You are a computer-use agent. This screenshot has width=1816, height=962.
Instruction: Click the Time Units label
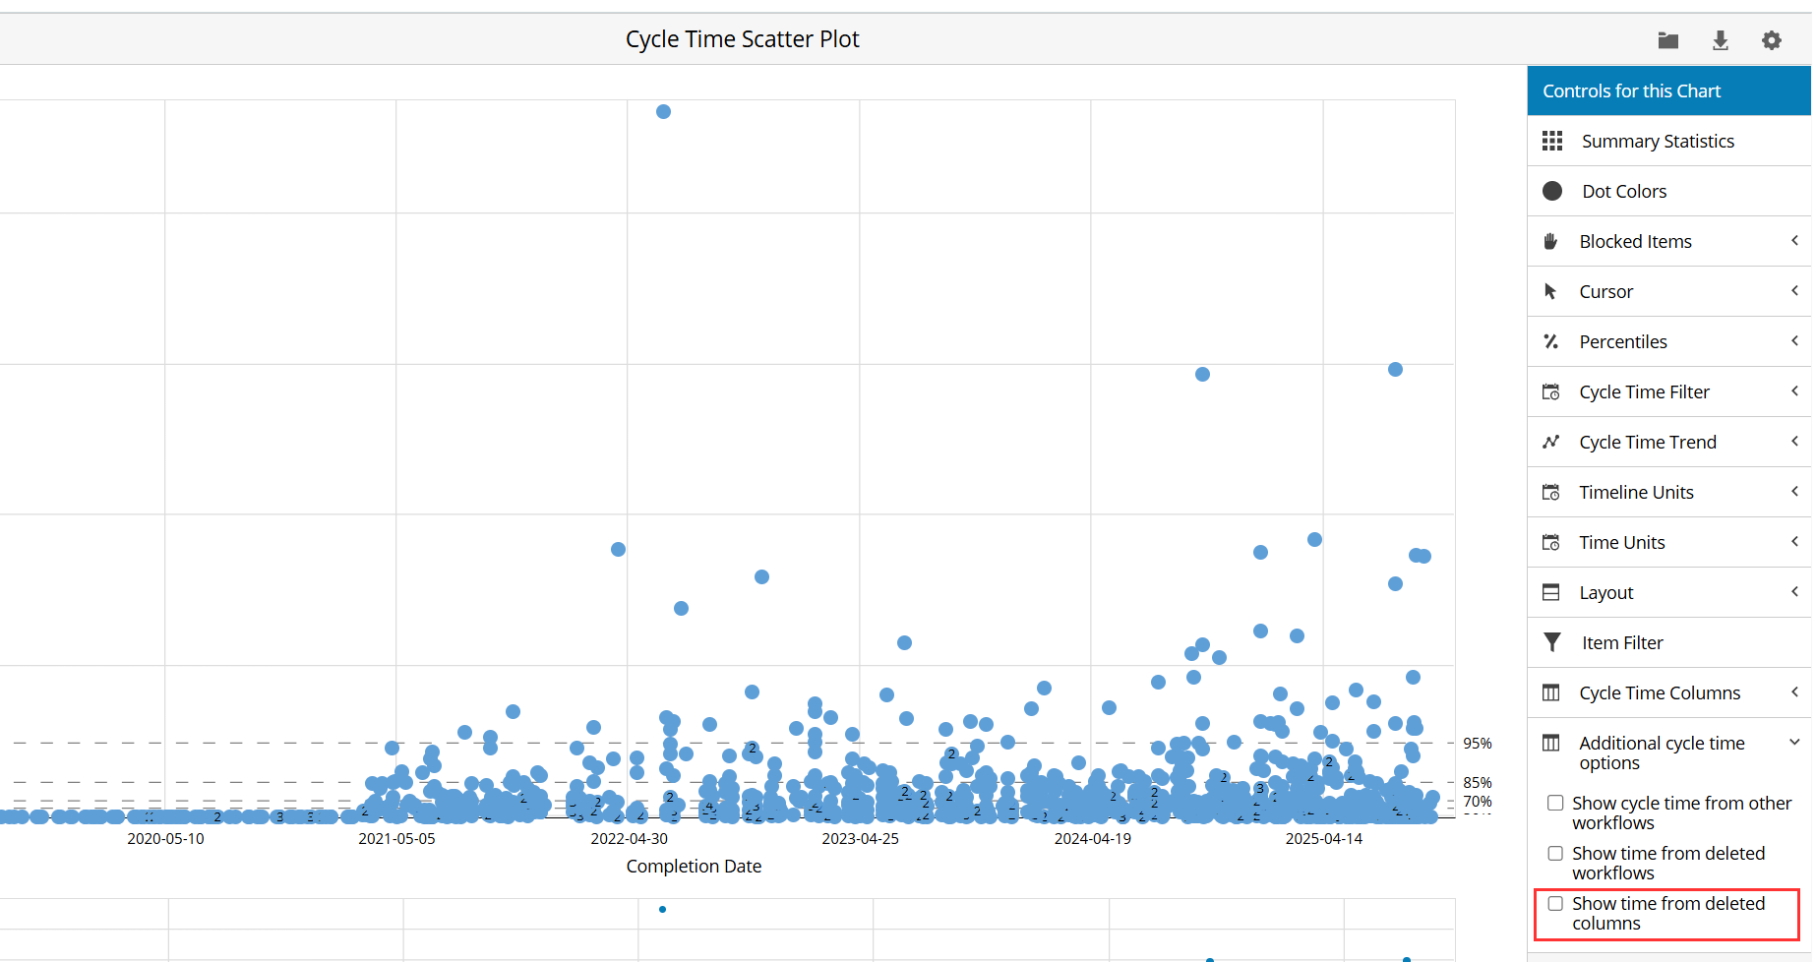point(1621,543)
